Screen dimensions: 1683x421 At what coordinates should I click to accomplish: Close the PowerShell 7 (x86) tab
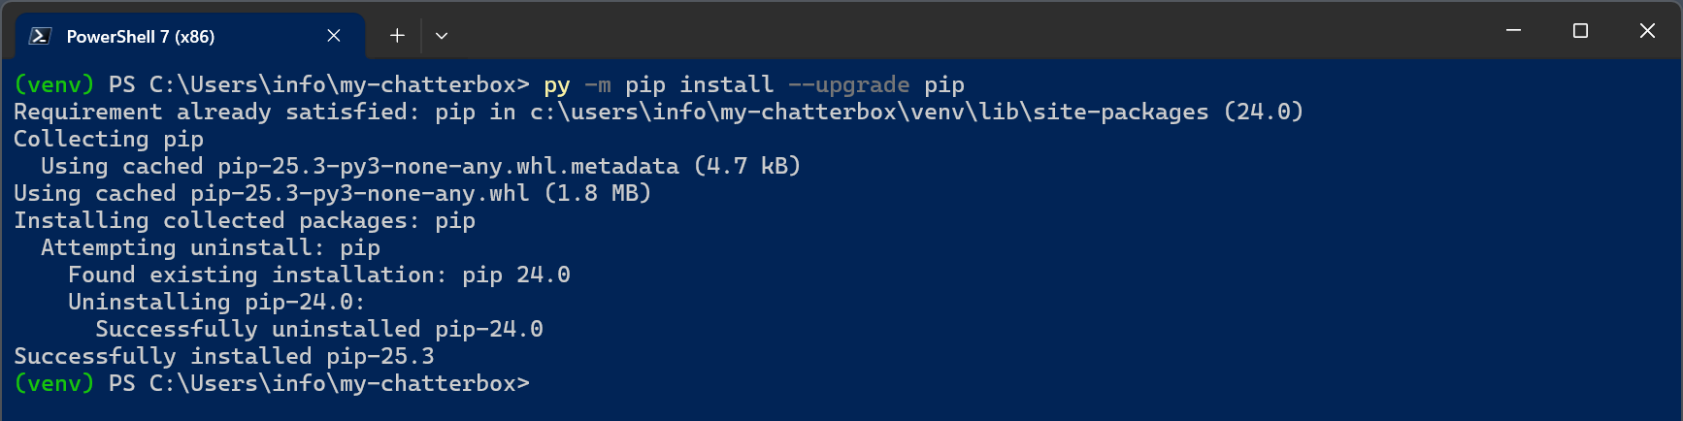334,36
